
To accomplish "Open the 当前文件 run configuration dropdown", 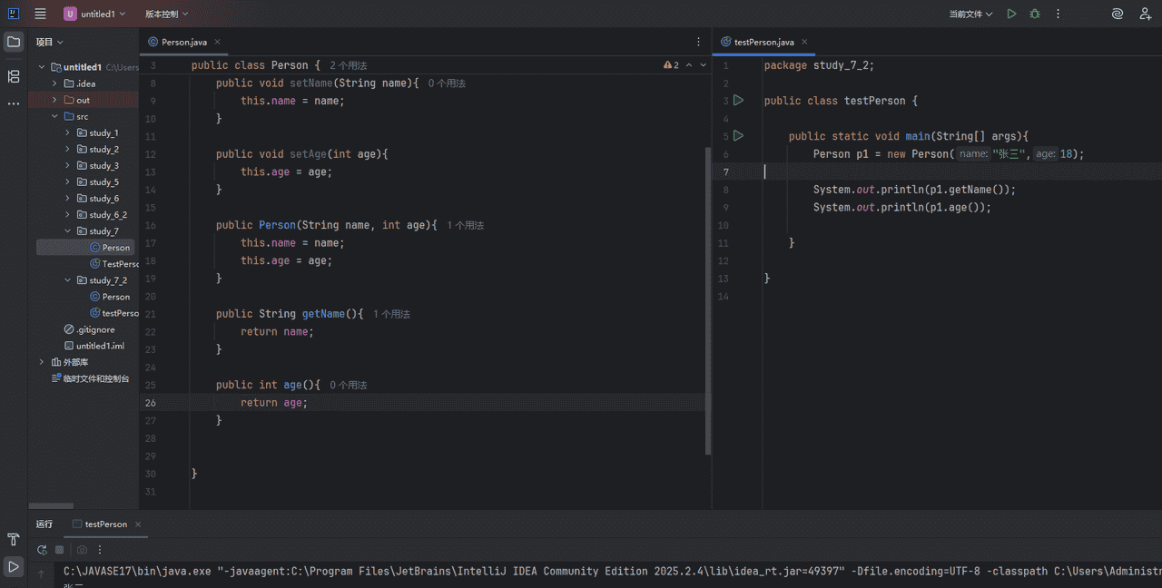I will pyautogui.click(x=970, y=14).
